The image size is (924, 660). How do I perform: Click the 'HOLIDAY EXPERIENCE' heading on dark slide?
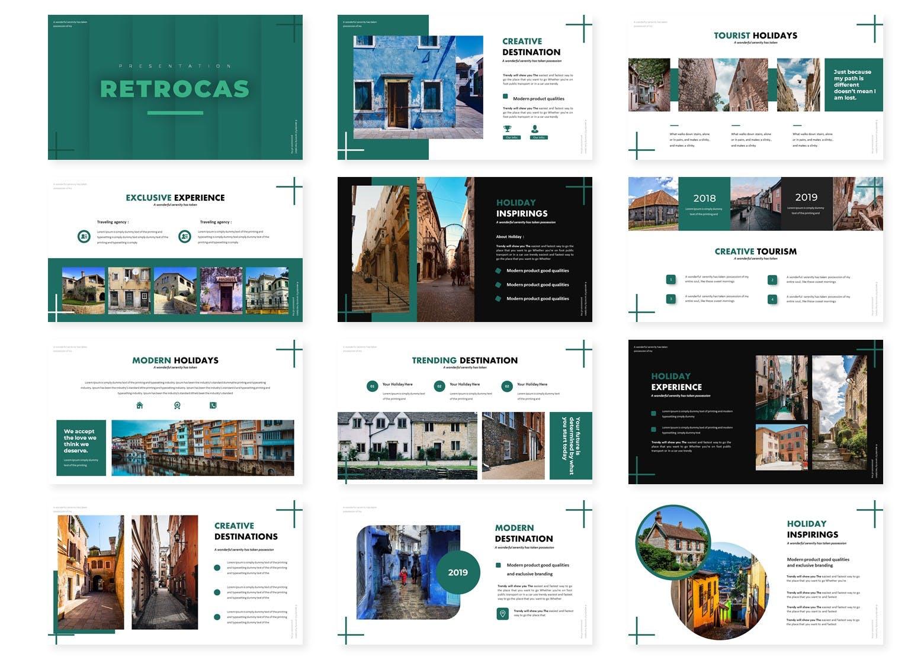tap(676, 382)
